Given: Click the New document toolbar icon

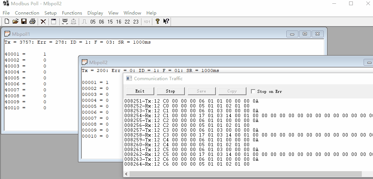Looking at the screenshot, I should (x=7, y=21).
